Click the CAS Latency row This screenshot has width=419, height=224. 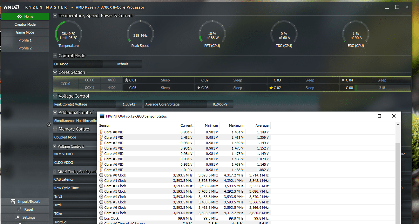click(x=75, y=179)
